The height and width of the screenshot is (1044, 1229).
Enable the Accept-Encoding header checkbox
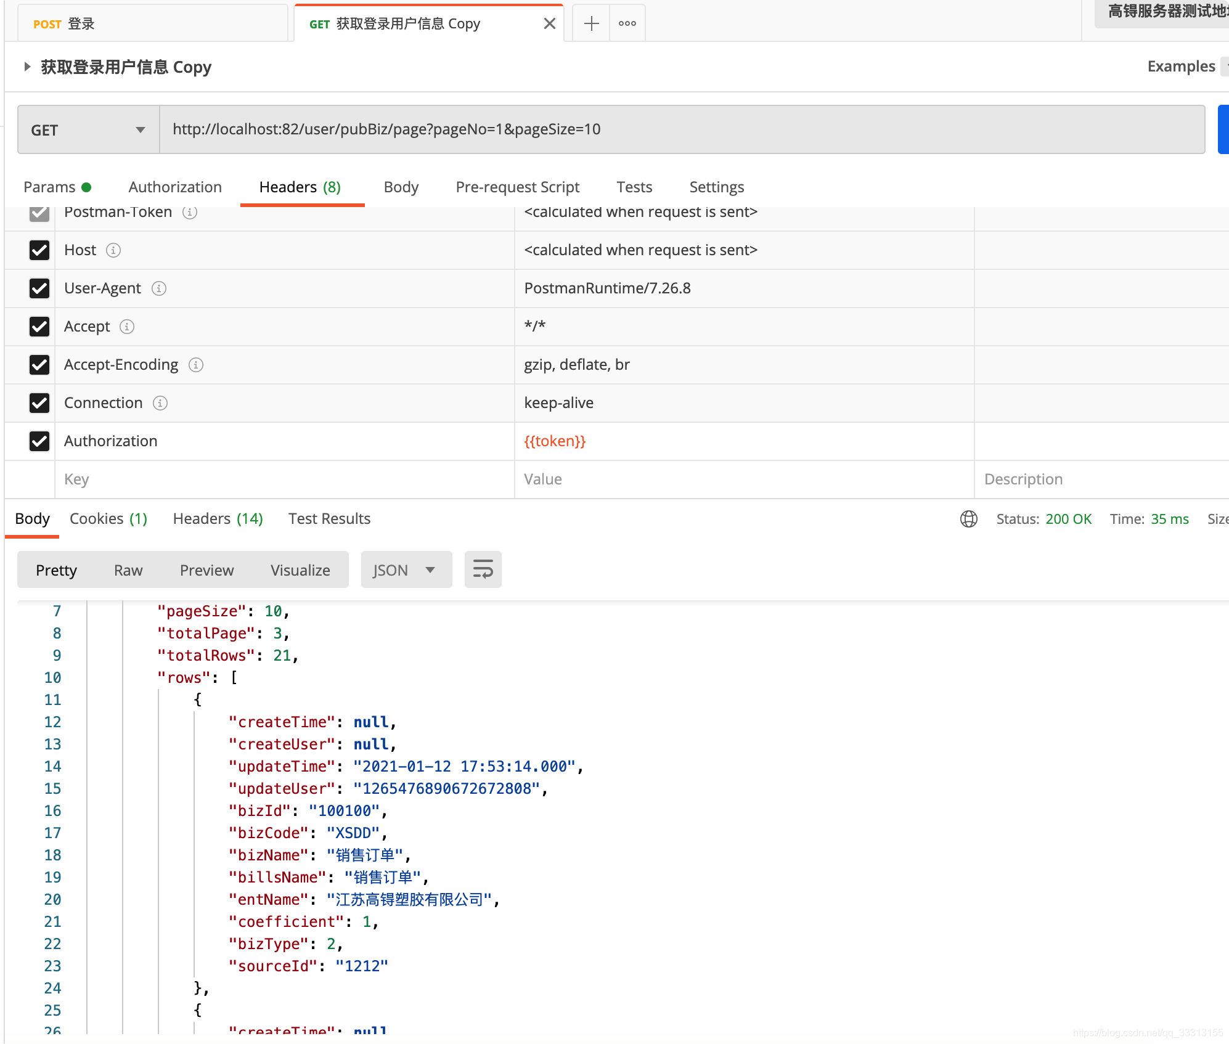pos(38,365)
